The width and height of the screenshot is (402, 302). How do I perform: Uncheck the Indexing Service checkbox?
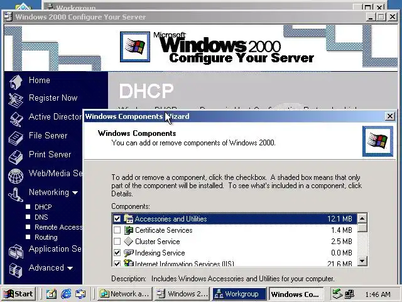pos(117,253)
